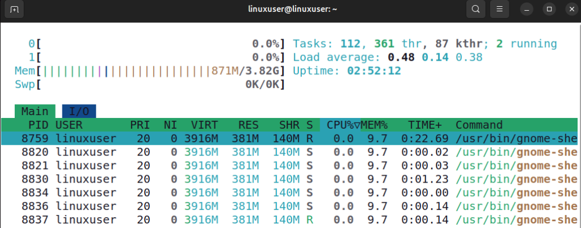Switch to the I/O tab
The width and height of the screenshot is (581, 228).
coord(79,111)
